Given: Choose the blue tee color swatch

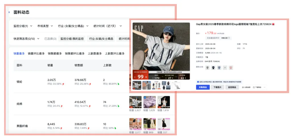Looking at the screenshot, I should (219, 68).
